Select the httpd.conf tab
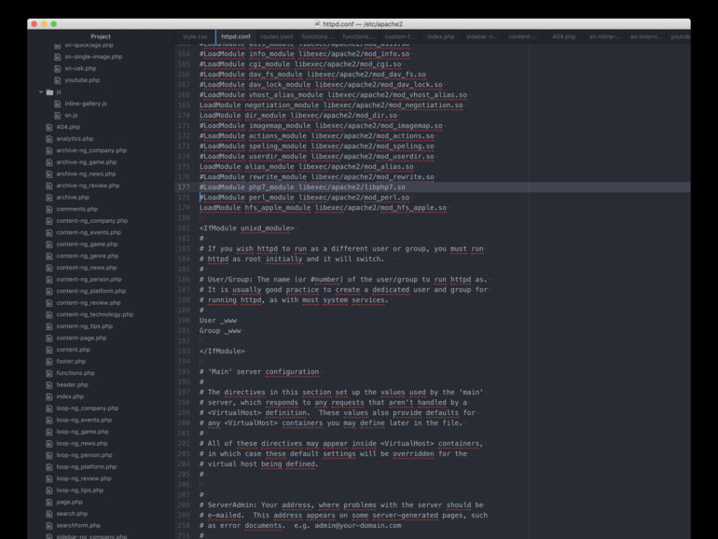The width and height of the screenshot is (718, 539). coord(236,36)
